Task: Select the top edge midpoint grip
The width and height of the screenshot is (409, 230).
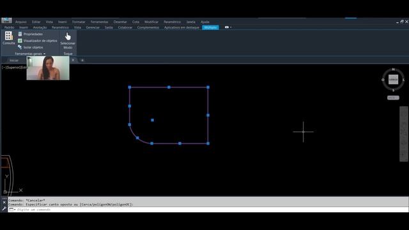Action: click(169, 88)
